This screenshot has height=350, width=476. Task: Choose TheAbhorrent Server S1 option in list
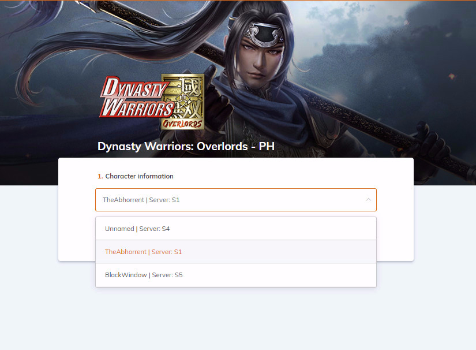[236, 252]
